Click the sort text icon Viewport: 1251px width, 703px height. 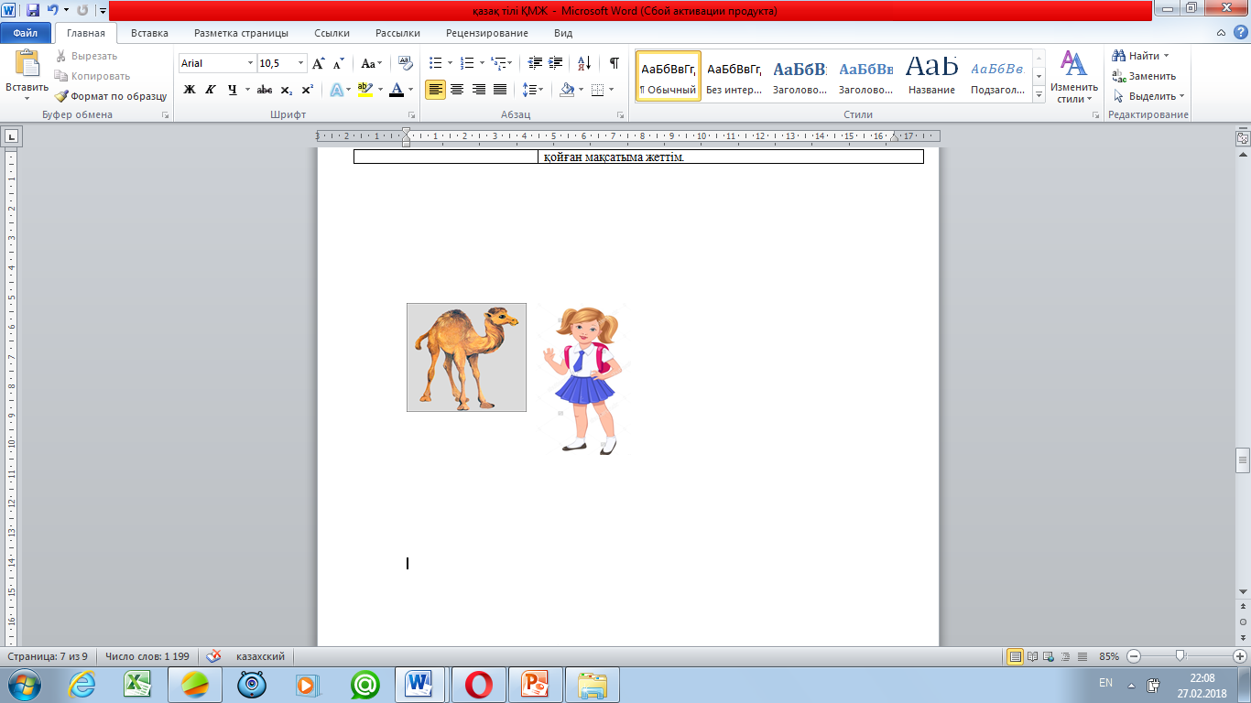[583, 63]
